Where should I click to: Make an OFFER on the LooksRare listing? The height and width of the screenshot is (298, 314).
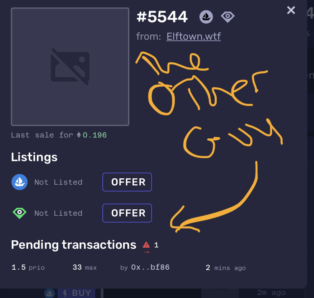(x=127, y=213)
